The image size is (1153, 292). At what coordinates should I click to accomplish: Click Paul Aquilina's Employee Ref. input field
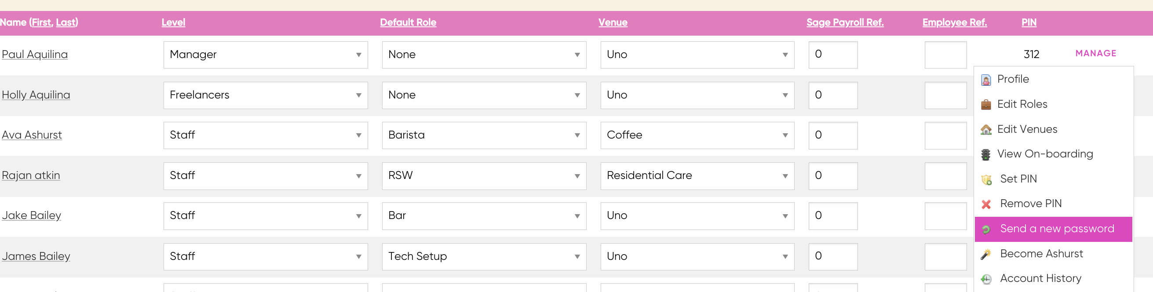tap(945, 55)
